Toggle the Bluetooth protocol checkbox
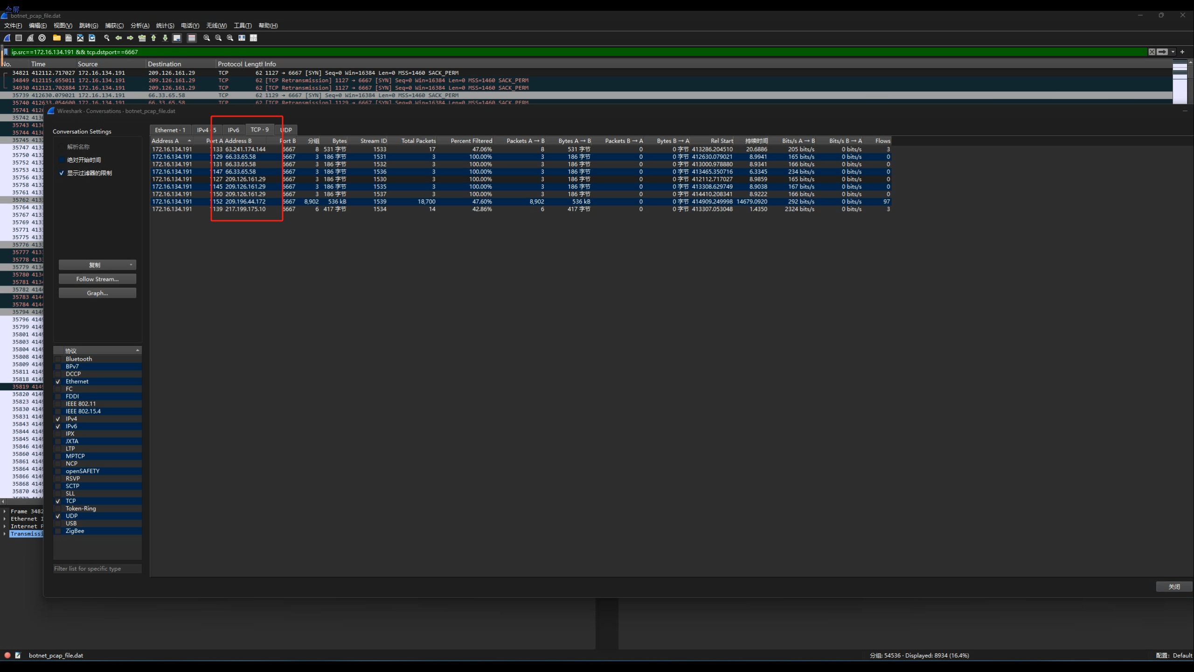The image size is (1194, 672). tap(58, 359)
